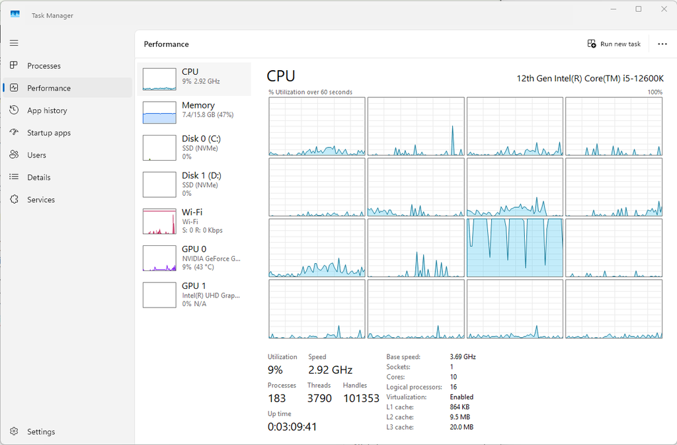This screenshot has height=445, width=677.
Task: Click the 2.92 GHz speed value
Action: 331,370
